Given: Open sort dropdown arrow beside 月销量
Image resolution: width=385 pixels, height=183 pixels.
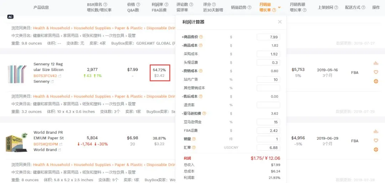Looking at the screenshot, I should coord(279,7).
